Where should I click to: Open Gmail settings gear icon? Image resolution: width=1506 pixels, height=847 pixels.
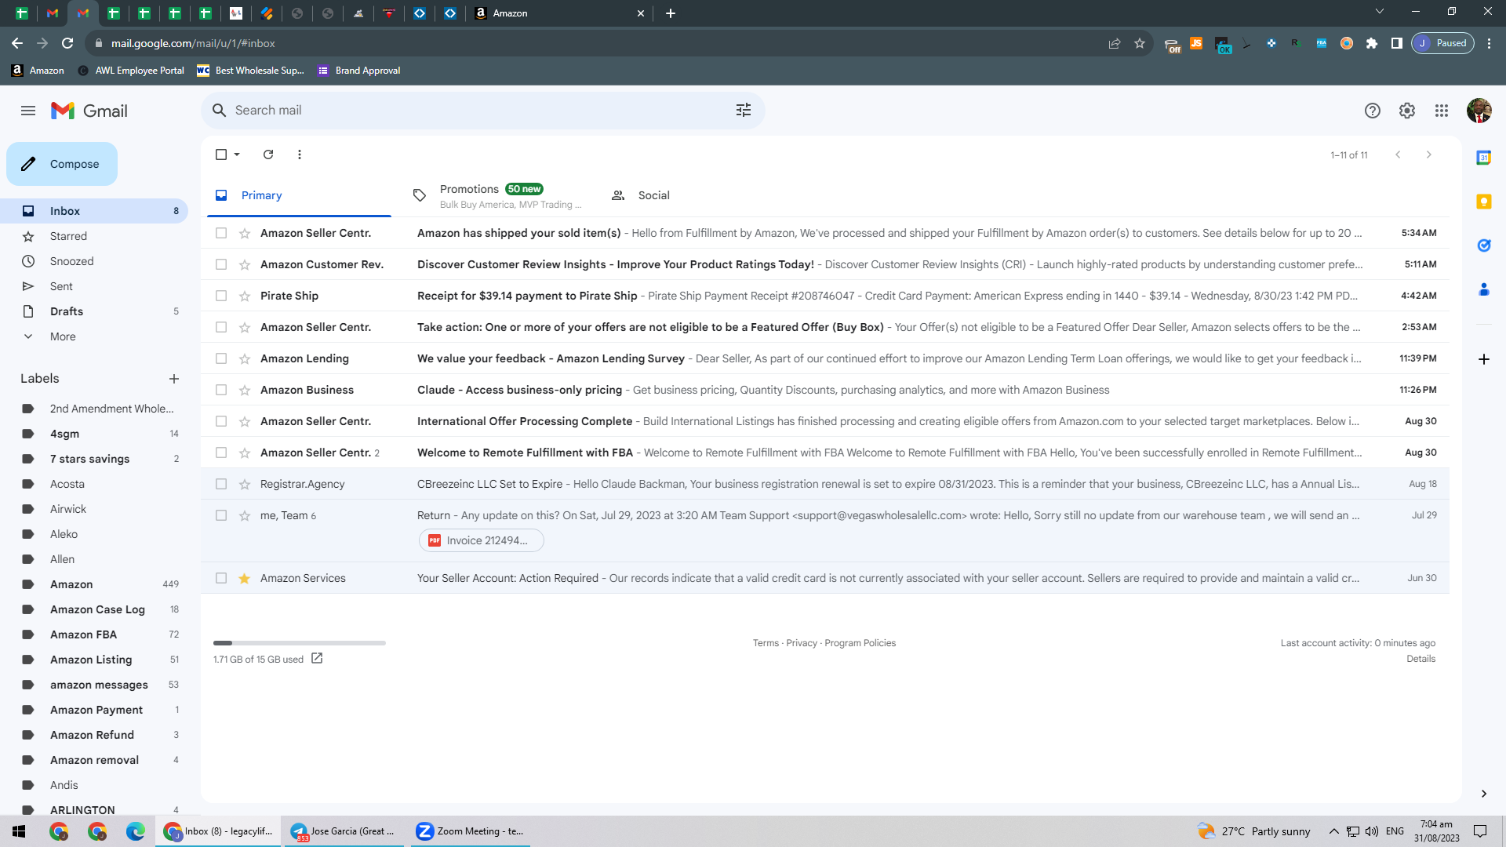(x=1407, y=111)
